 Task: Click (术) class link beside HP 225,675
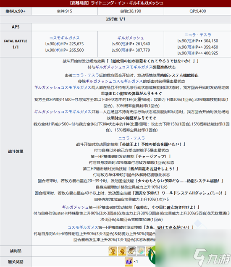pos(58,44)
